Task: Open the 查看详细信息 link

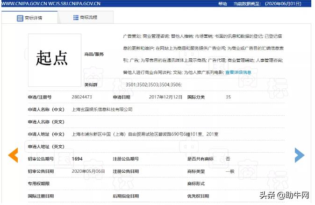Action: [238, 72]
